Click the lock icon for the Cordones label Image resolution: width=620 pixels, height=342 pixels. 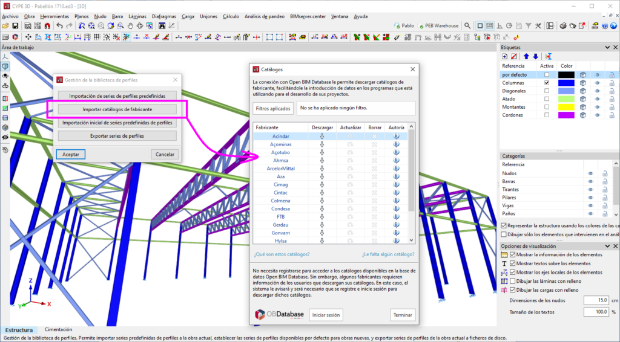pyautogui.click(x=612, y=114)
